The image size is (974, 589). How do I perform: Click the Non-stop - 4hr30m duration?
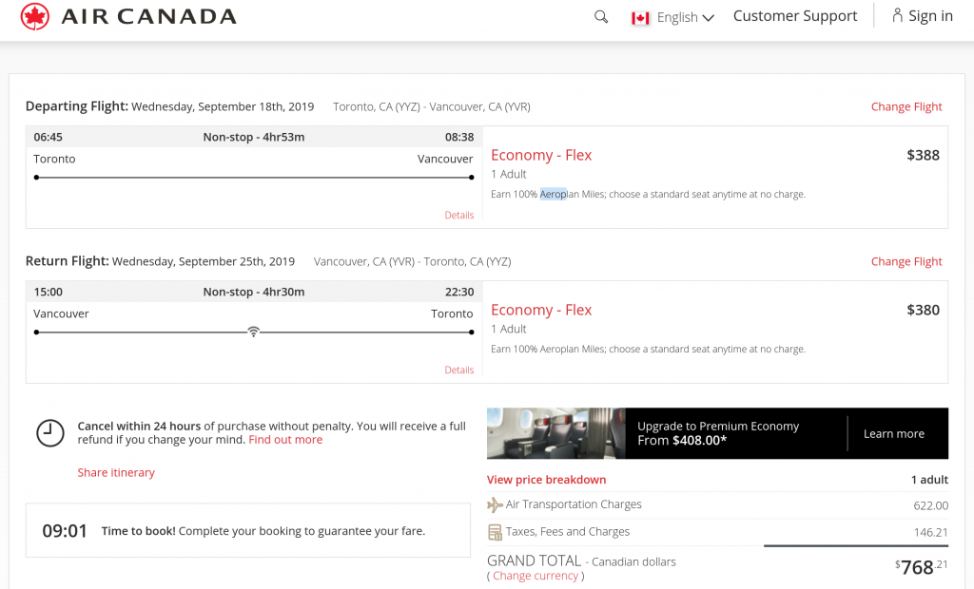[253, 292]
